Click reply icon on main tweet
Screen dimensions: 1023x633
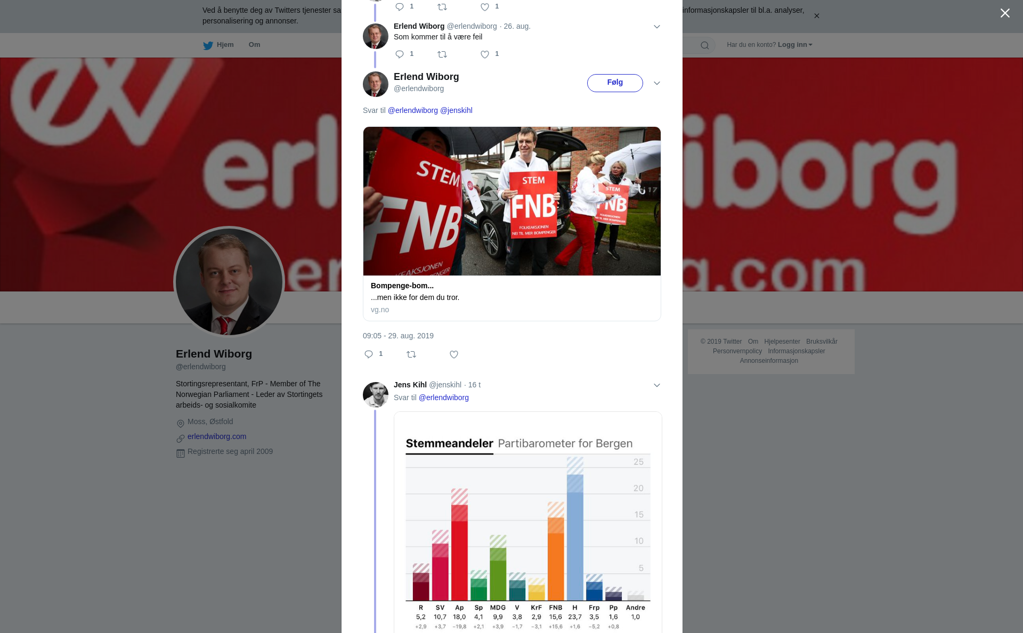click(369, 354)
